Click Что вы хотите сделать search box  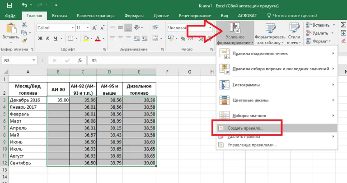pyautogui.click(x=292, y=16)
